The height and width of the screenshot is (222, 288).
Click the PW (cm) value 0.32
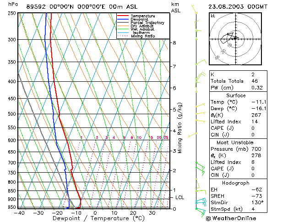(257, 88)
